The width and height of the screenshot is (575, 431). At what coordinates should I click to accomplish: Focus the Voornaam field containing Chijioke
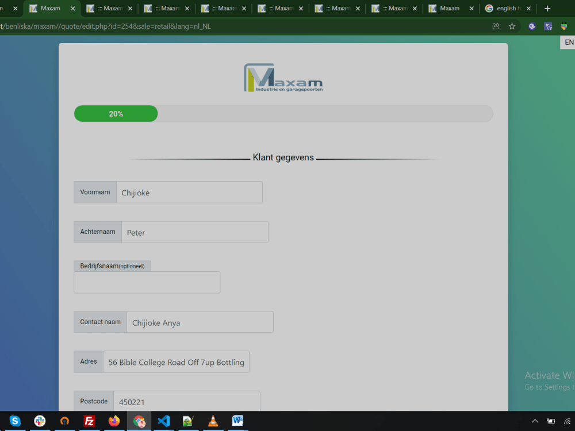point(189,193)
